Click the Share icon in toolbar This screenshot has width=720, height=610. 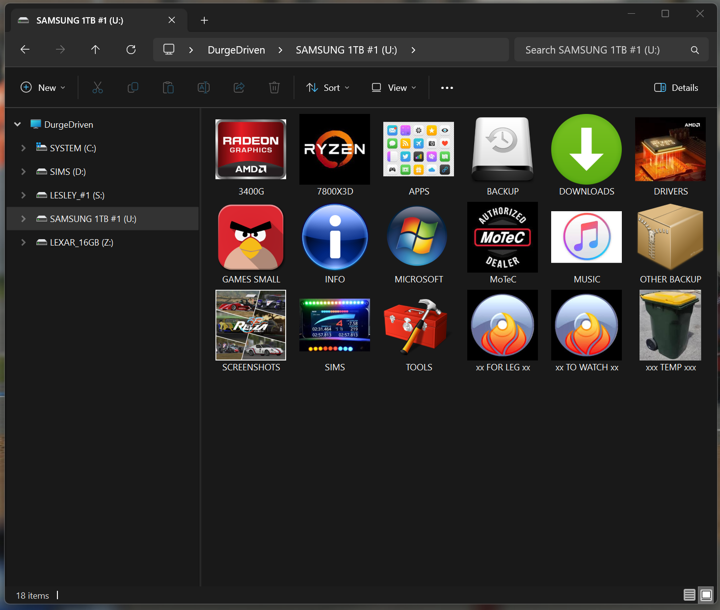(239, 88)
